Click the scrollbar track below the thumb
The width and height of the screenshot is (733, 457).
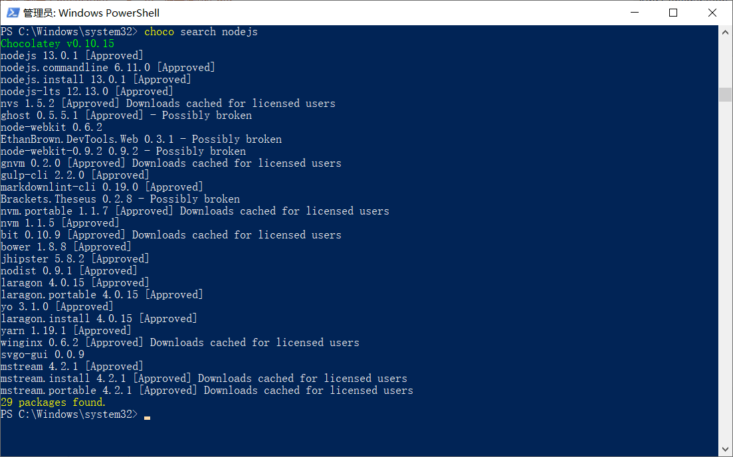coord(726,266)
